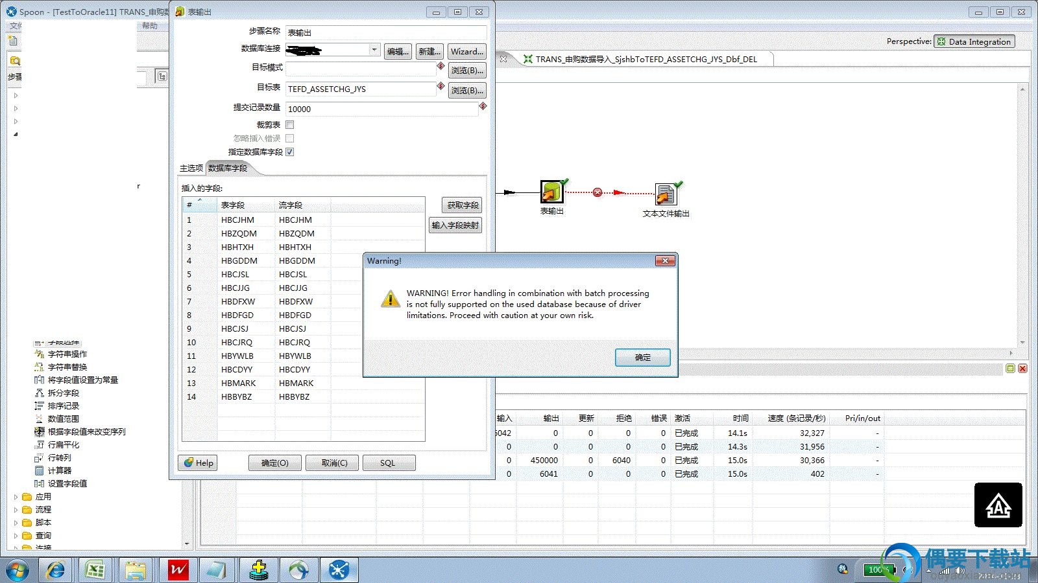This screenshot has height=583, width=1038.
Task: Switch to the 主选项 tab
Action: [x=191, y=168]
